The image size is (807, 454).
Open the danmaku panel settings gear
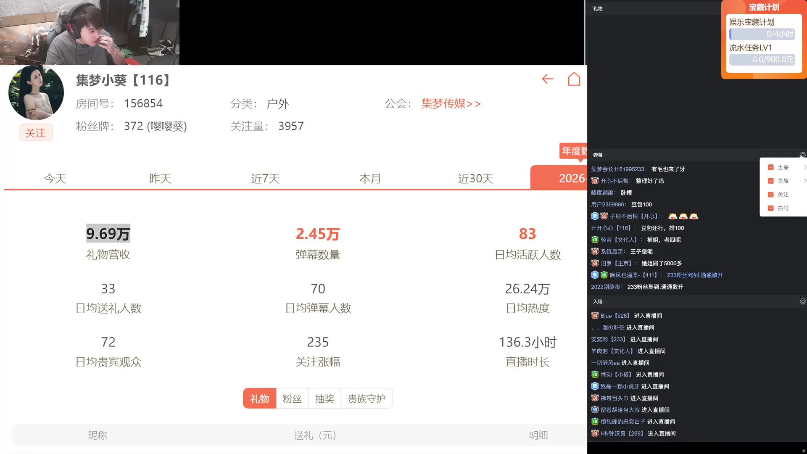(x=802, y=155)
